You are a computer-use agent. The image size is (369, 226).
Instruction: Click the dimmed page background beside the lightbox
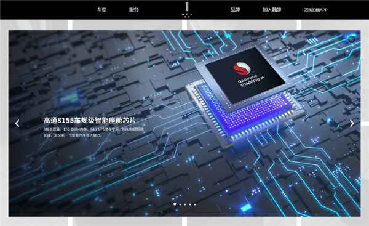coord(4,123)
